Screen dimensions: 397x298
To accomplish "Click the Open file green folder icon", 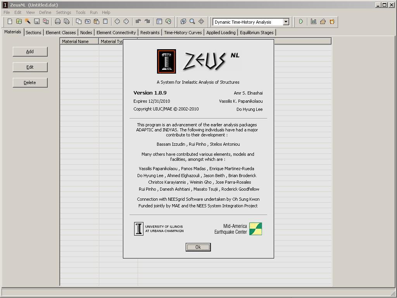I will click(19, 21).
